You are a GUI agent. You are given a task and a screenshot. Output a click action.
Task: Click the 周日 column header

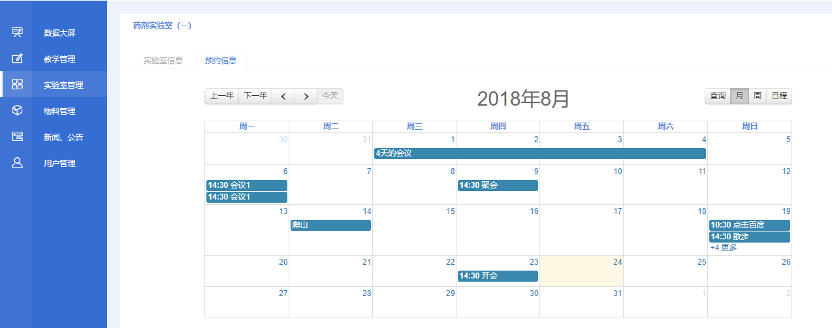tap(750, 127)
